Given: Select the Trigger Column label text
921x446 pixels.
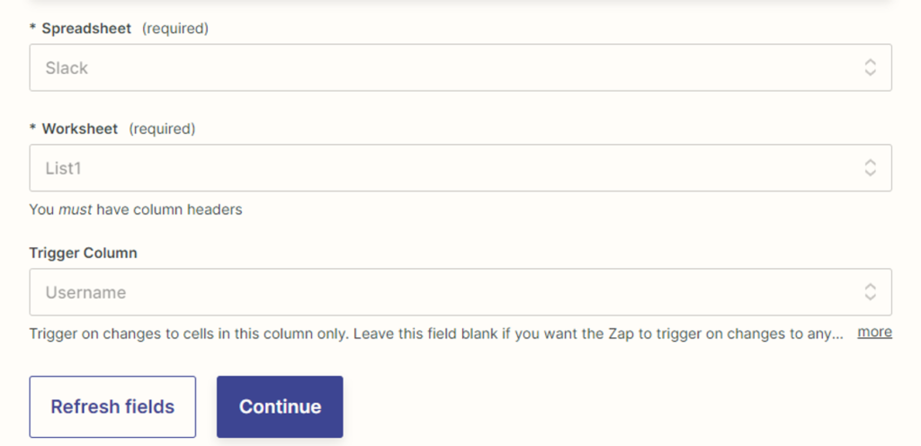Looking at the screenshot, I should (83, 253).
